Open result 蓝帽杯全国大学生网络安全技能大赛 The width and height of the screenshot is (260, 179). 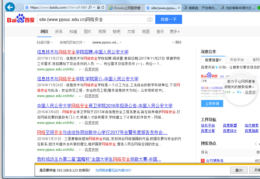(x=99, y=159)
